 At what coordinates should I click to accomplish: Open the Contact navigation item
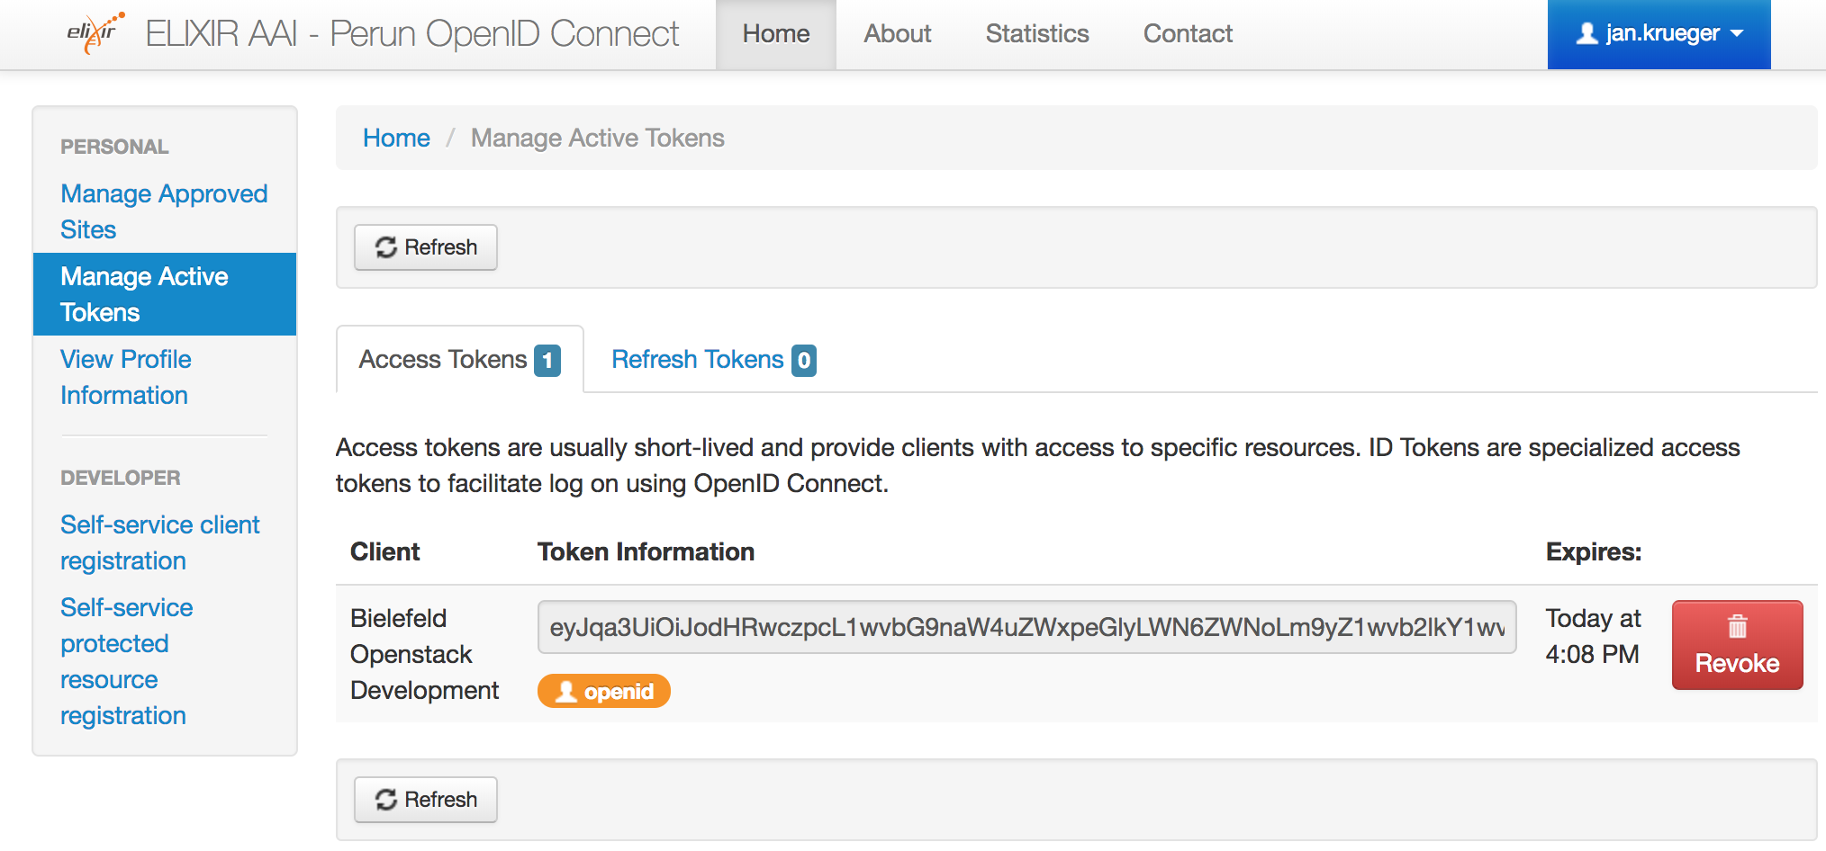click(x=1188, y=34)
